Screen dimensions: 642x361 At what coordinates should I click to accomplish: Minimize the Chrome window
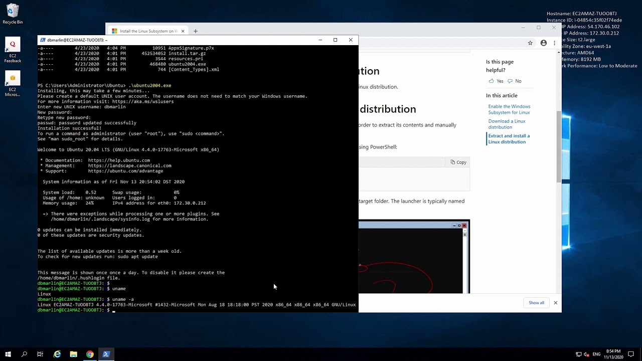pyautogui.click(x=523, y=28)
